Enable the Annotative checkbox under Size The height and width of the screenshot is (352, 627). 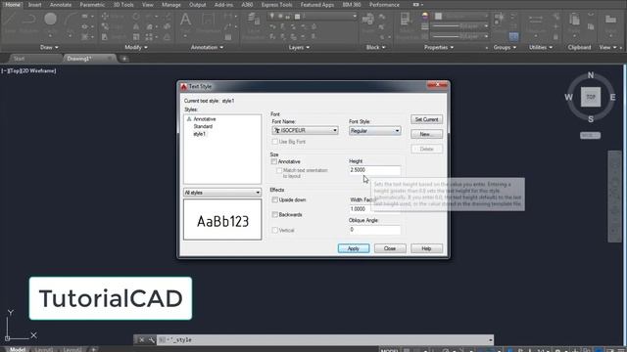pos(274,161)
